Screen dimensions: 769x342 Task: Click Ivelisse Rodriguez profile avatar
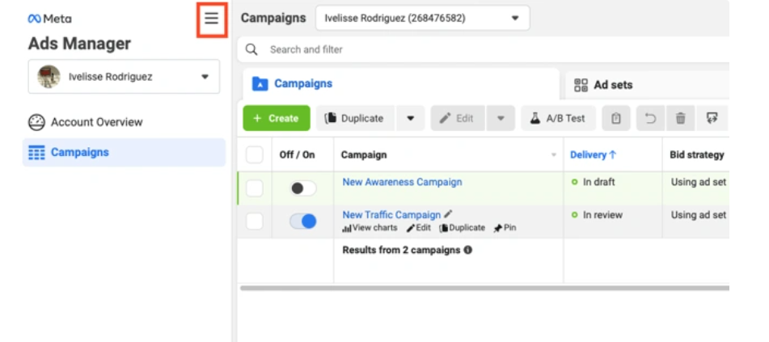(x=49, y=77)
